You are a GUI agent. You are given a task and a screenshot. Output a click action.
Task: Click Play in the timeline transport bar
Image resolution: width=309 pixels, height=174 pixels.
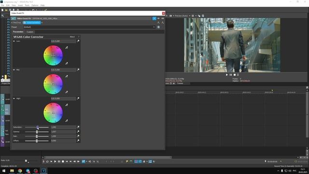(x=55, y=161)
